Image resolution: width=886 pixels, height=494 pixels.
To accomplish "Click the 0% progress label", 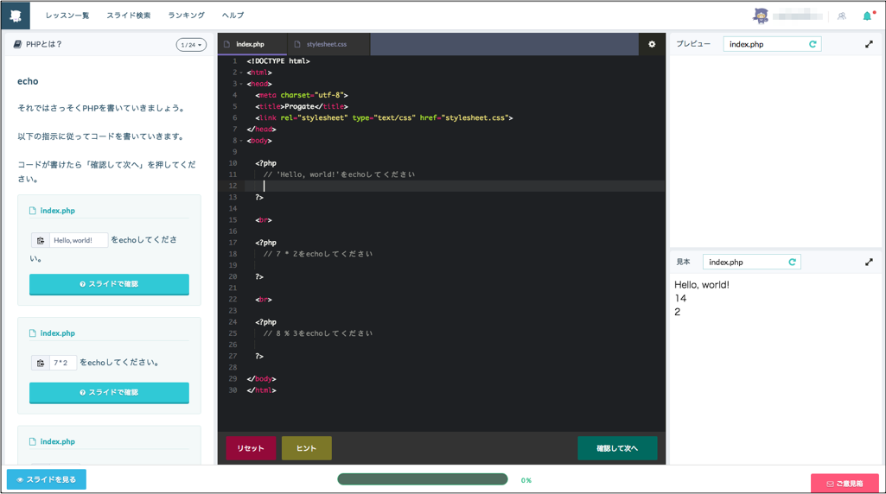I will click(526, 480).
